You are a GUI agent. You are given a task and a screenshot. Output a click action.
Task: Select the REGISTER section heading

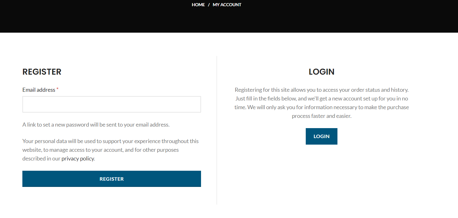[x=42, y=72]
